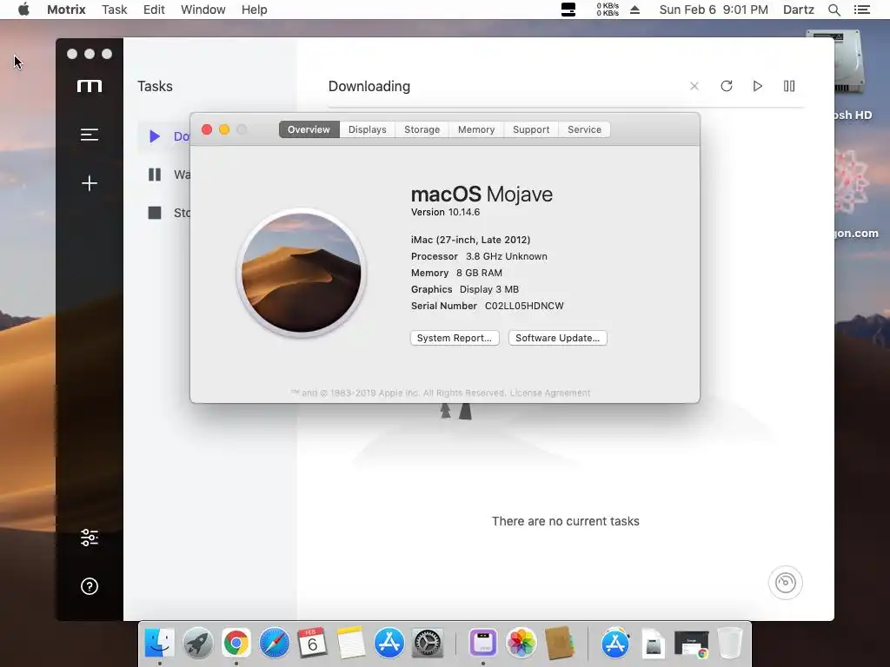890x667 pixels.
Task: Refresh the Downloading task list
Action: click(727, 86)
